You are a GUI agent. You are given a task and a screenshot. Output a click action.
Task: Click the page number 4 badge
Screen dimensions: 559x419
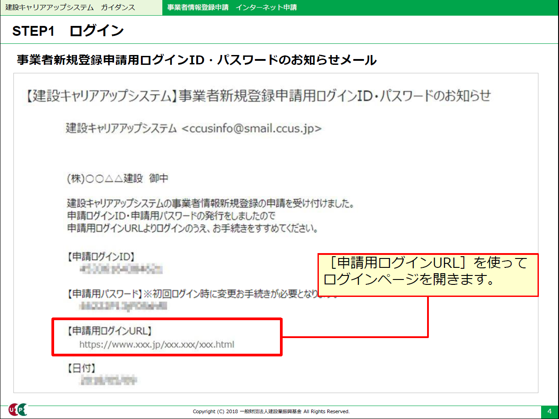(549, 411)
